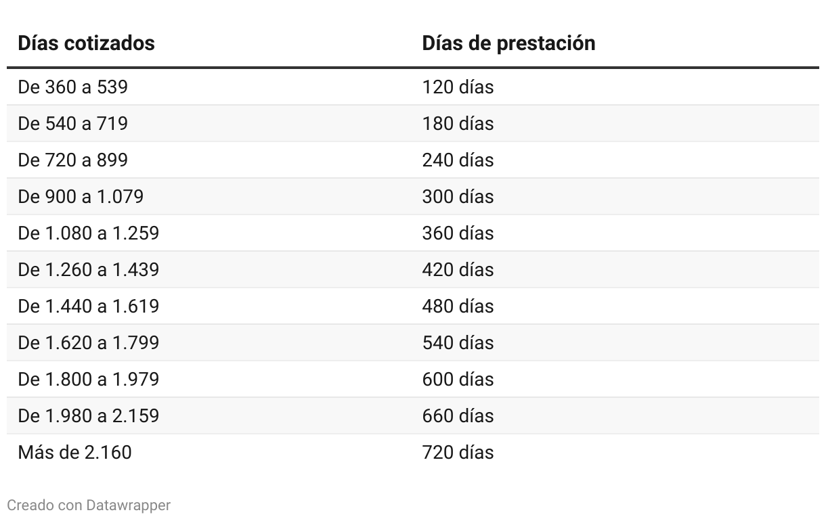Click the '540 días' value

458,343
